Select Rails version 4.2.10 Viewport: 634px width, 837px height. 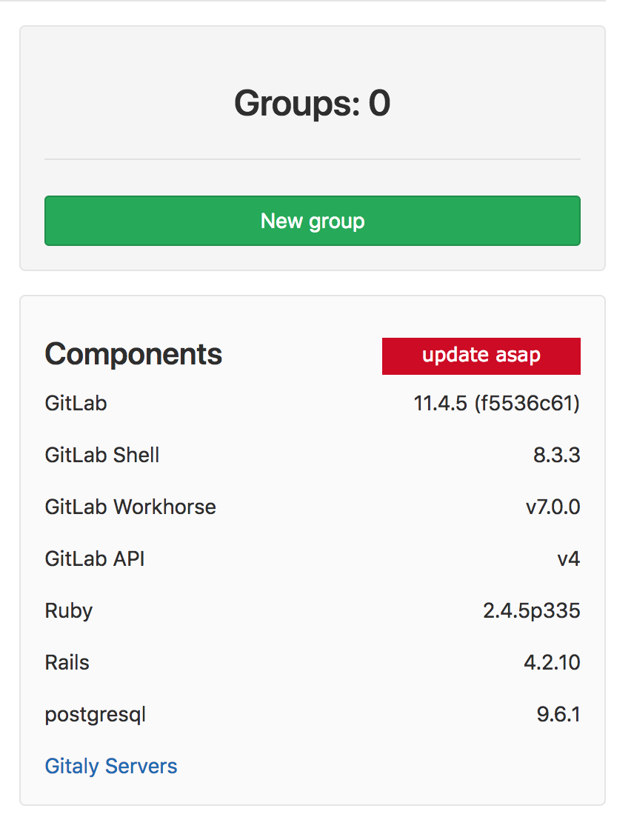pyautogui.click(x=552, y=662)
